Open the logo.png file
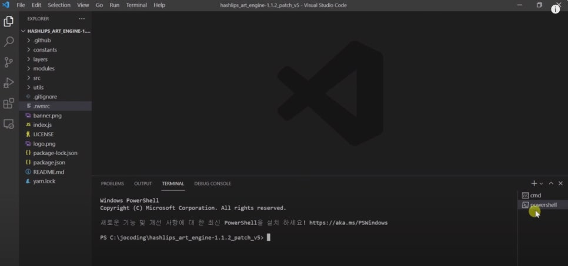The width and height of the screenshot is (568, 266). tap(55, 144)
